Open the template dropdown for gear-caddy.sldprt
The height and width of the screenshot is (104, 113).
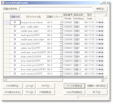coord(61,27)
